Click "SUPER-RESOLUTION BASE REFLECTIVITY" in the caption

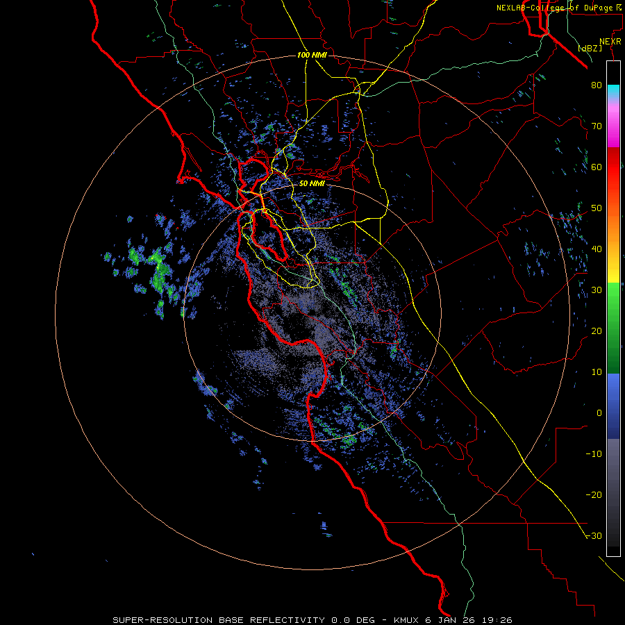click(x=219, y=620)
